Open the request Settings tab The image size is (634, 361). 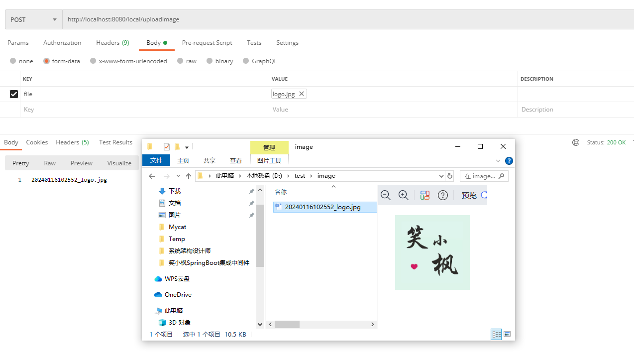288,43
